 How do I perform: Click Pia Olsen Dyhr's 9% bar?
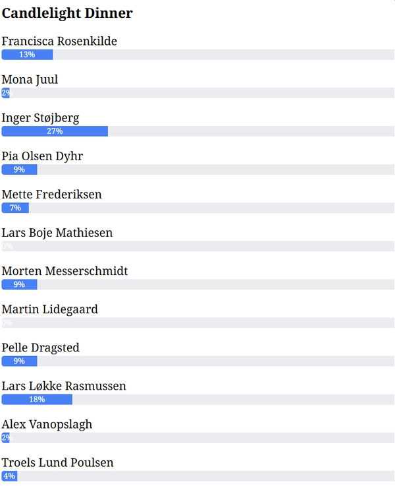point(197,169)
